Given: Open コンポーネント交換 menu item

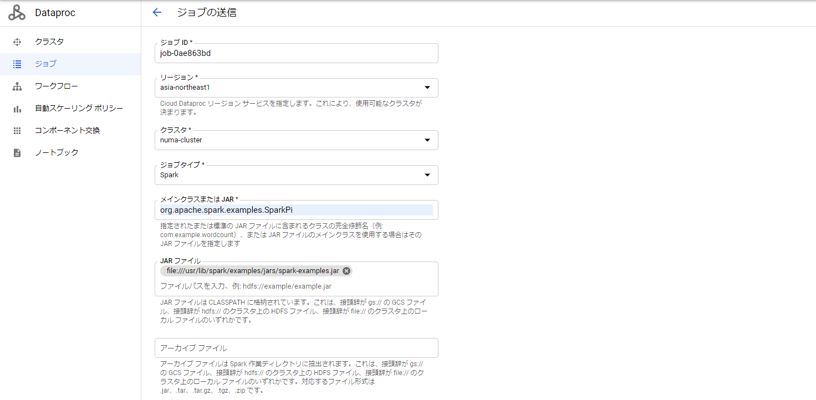Looking at the screenshot, I should (70, 131).
